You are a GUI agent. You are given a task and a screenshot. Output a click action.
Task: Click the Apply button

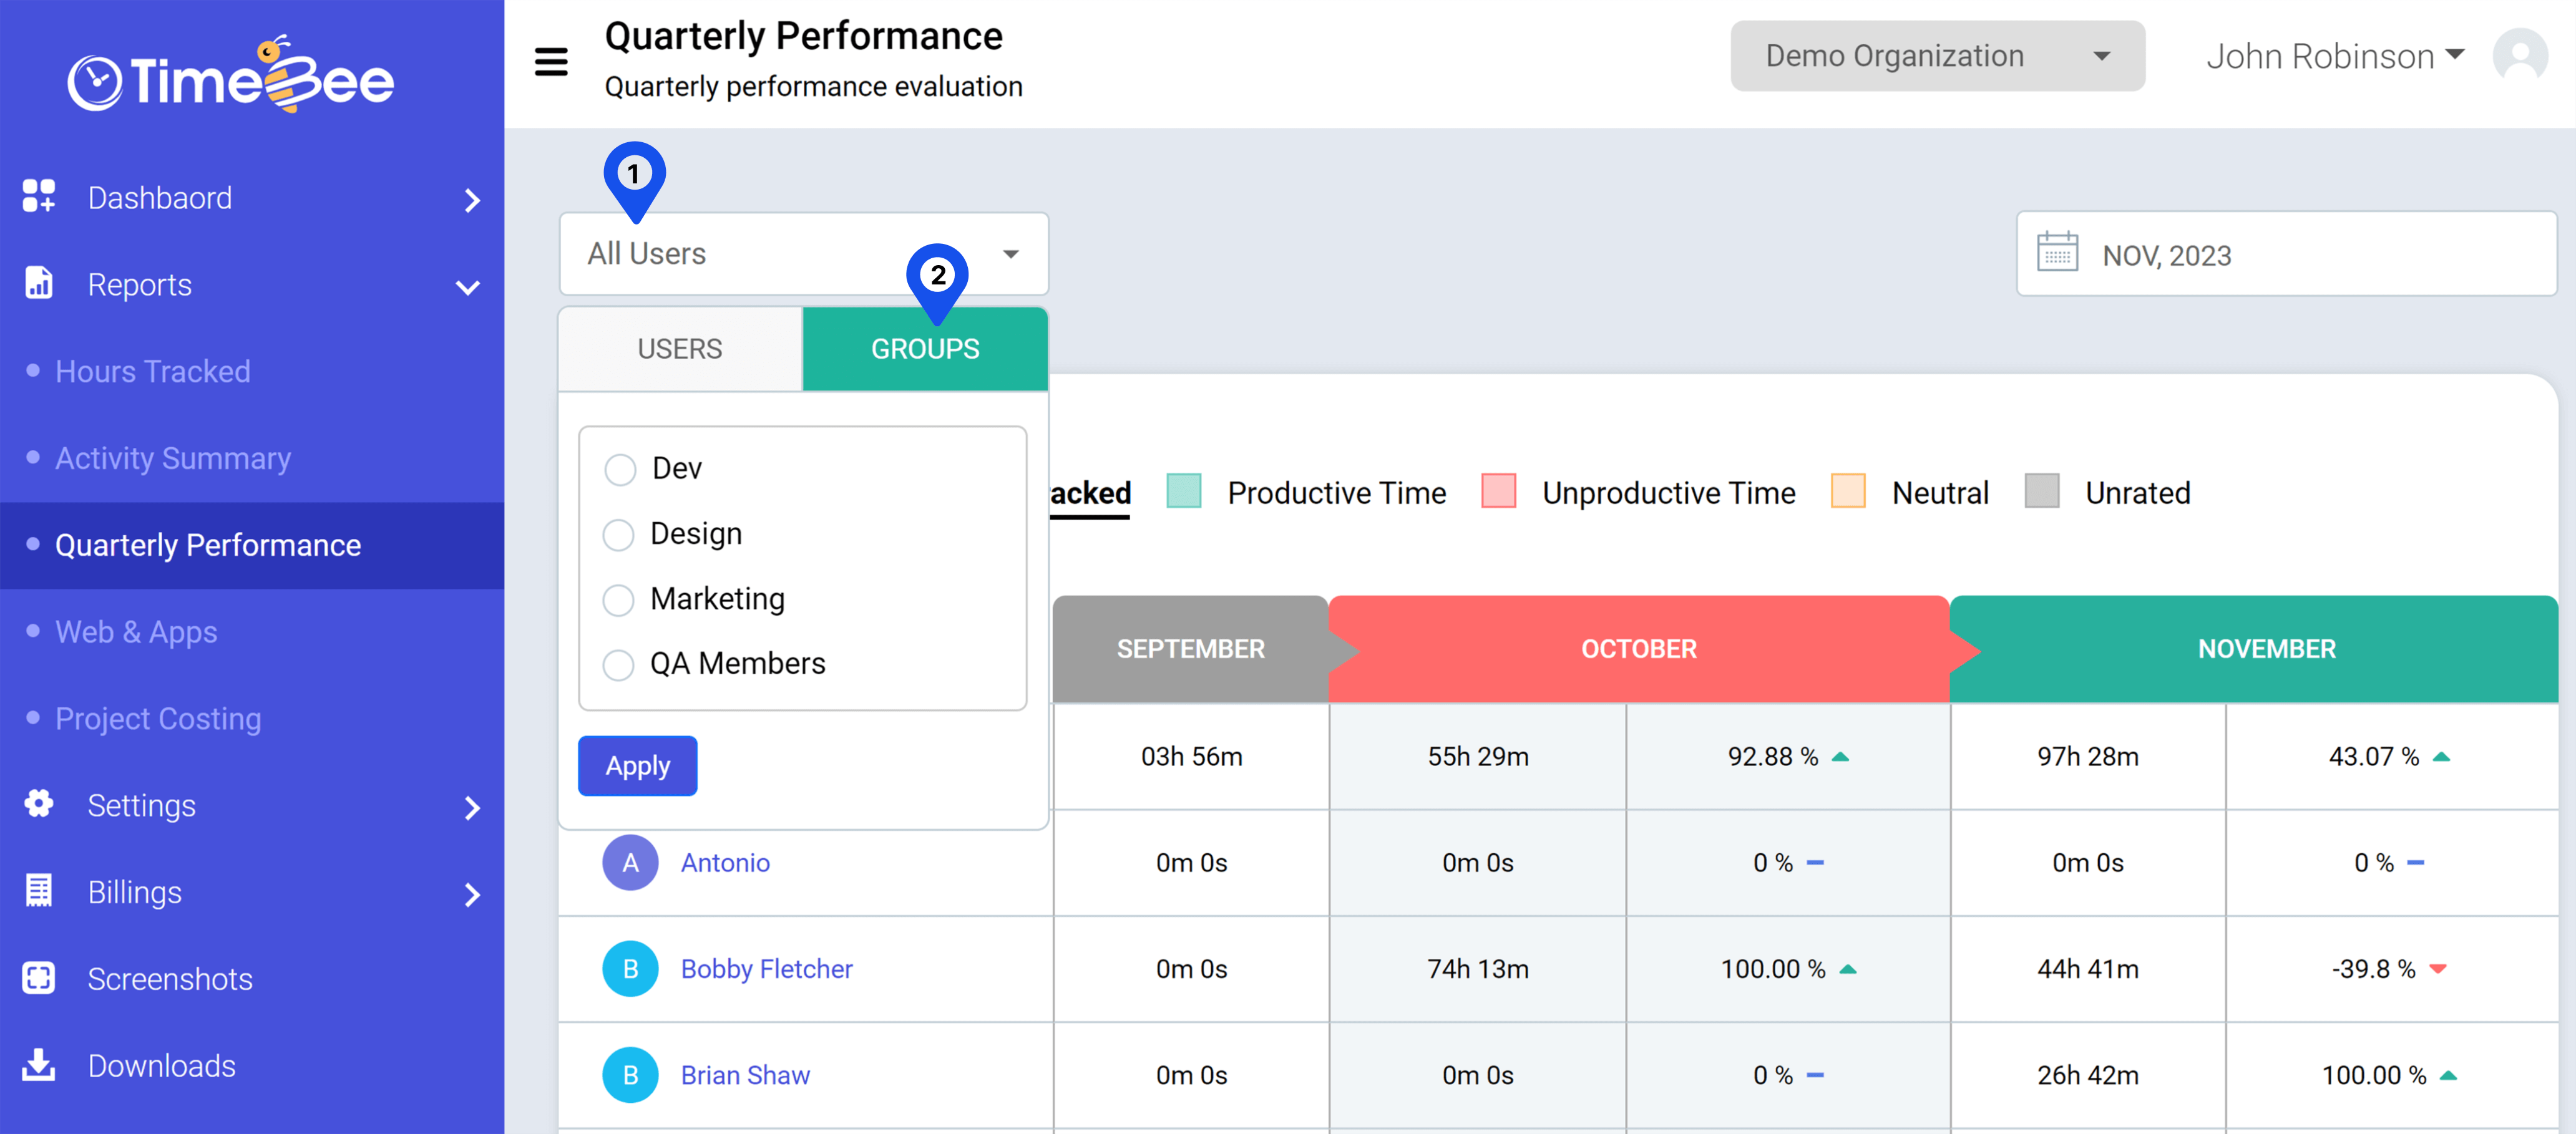pyautogui.click(x=637, y=765)
